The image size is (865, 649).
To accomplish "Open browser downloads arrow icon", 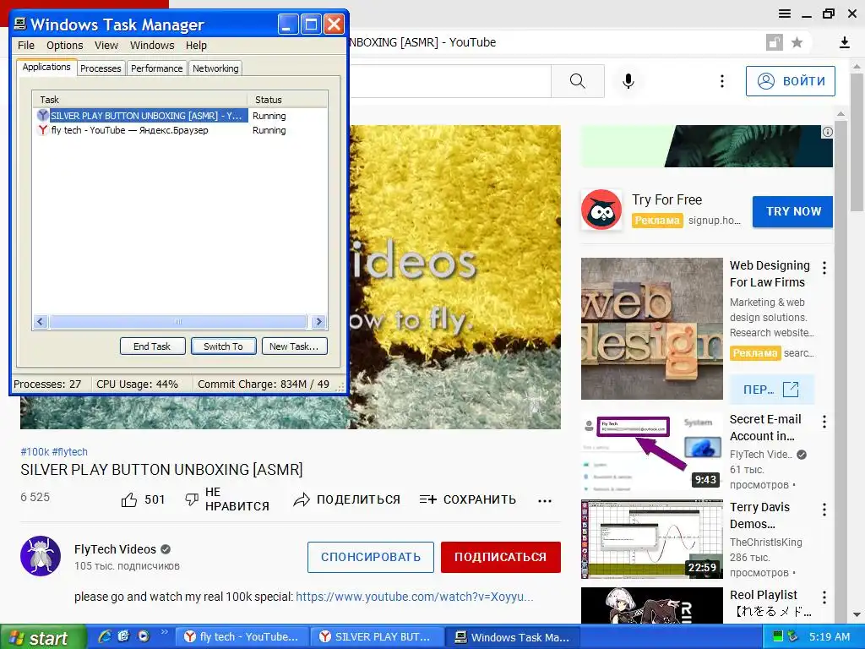I will pos(844,42).
